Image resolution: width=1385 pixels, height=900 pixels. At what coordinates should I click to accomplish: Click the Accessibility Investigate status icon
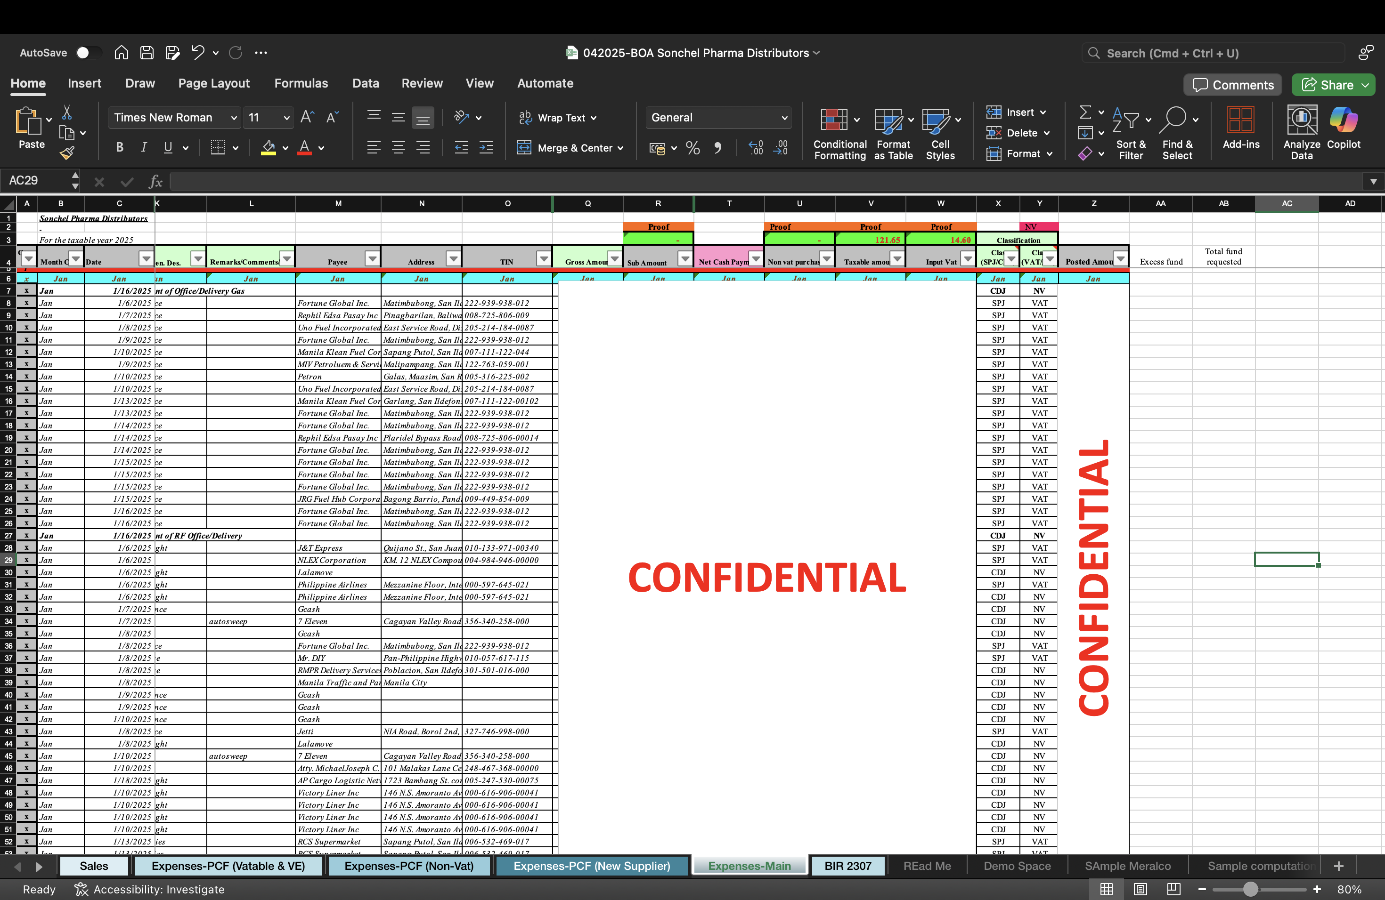click(81, 889)
